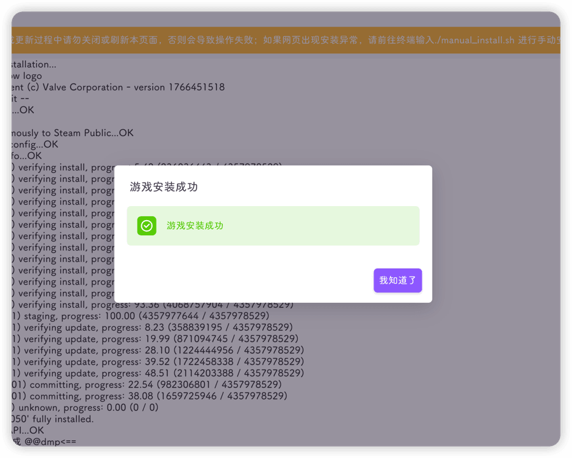The image size is (572, 458).
Task: Click the committing progress 22.54 log line
Action: click(146, 385)
